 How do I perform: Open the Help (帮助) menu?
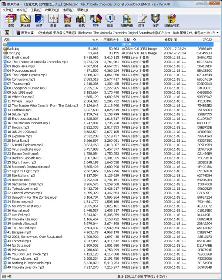coord(83,10)
